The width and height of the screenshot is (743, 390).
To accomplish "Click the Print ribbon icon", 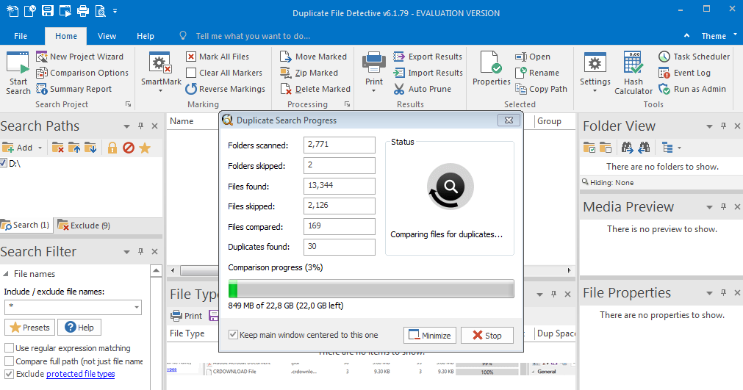I will pyautogui.click(x=374, y=71).
